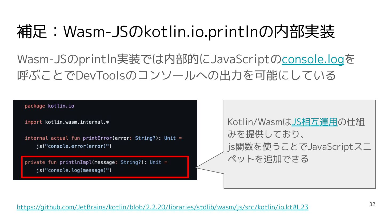Click the 'internal actual fun printError' line

(x=103, y=138)
